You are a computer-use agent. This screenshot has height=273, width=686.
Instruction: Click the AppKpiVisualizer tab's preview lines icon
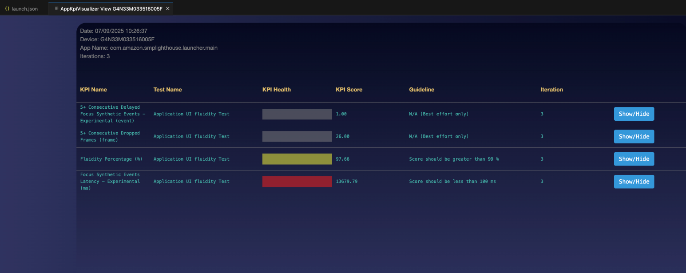tap(56, 8)
